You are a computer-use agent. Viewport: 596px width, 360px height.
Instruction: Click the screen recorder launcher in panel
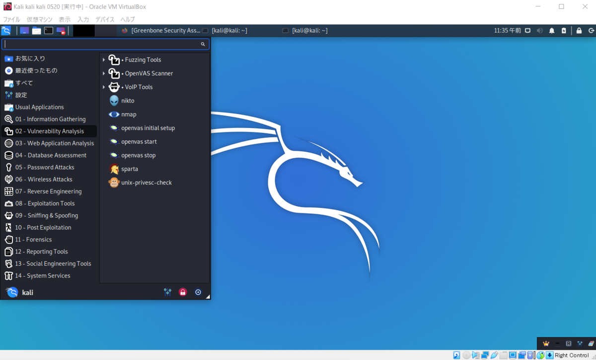(x=61, y=30)
